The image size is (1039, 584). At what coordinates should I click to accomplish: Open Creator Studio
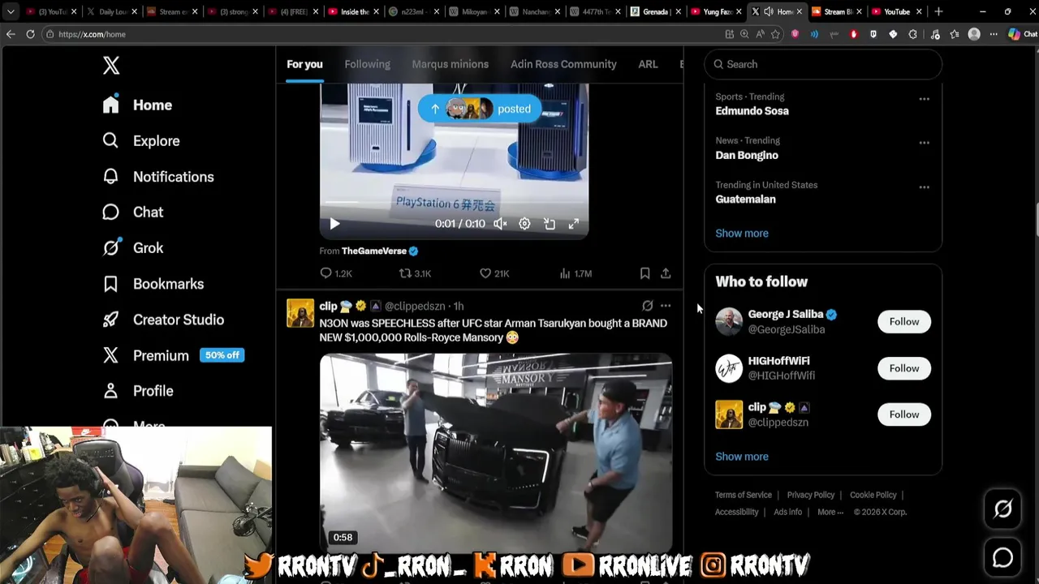[163, 320]
